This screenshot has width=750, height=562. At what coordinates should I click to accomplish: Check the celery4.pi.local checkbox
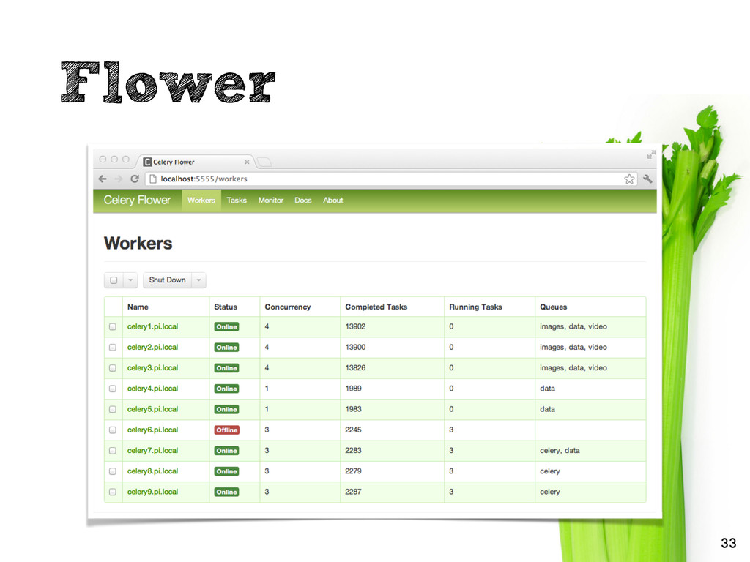[113, 389]
